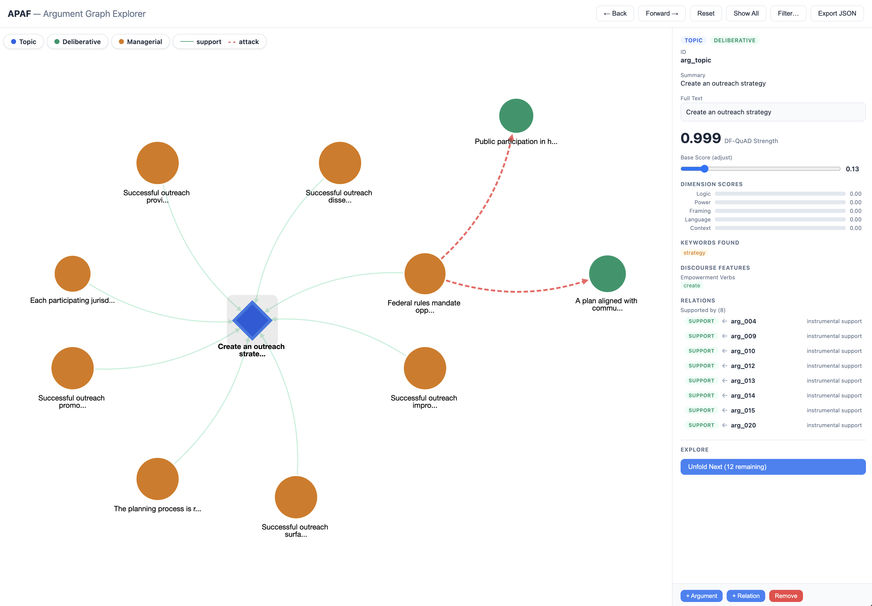Image resolution: width=872 pixels, height=606 pixels.
Task: Go Back in exploration history
Action: point(615,13)
